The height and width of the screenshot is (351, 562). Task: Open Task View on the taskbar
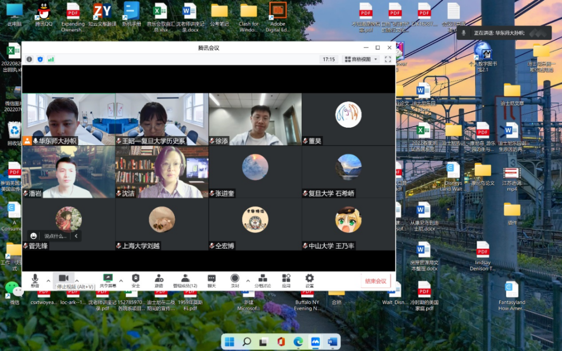[x=264, y=342]
